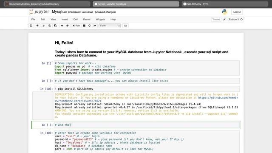Open the Edit menu

pos(43,20)
